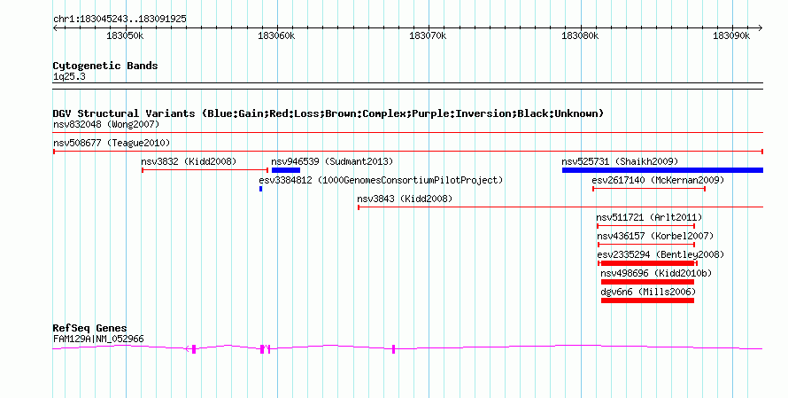This screenshot has width=788, height=398.
Task: Click the 183070k ruler label
Action: pos(428,35)
